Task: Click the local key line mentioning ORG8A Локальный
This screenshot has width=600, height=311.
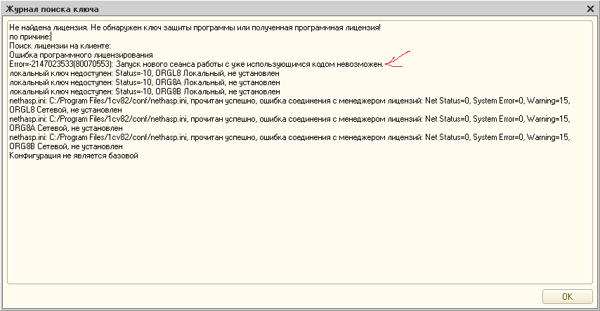Action: 145,82
